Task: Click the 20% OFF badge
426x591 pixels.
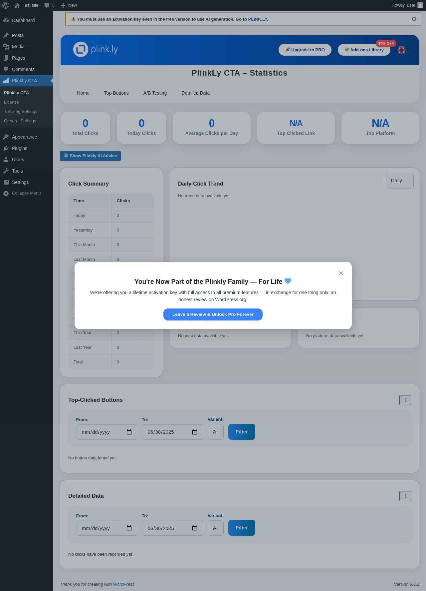Action: [386, 43]
